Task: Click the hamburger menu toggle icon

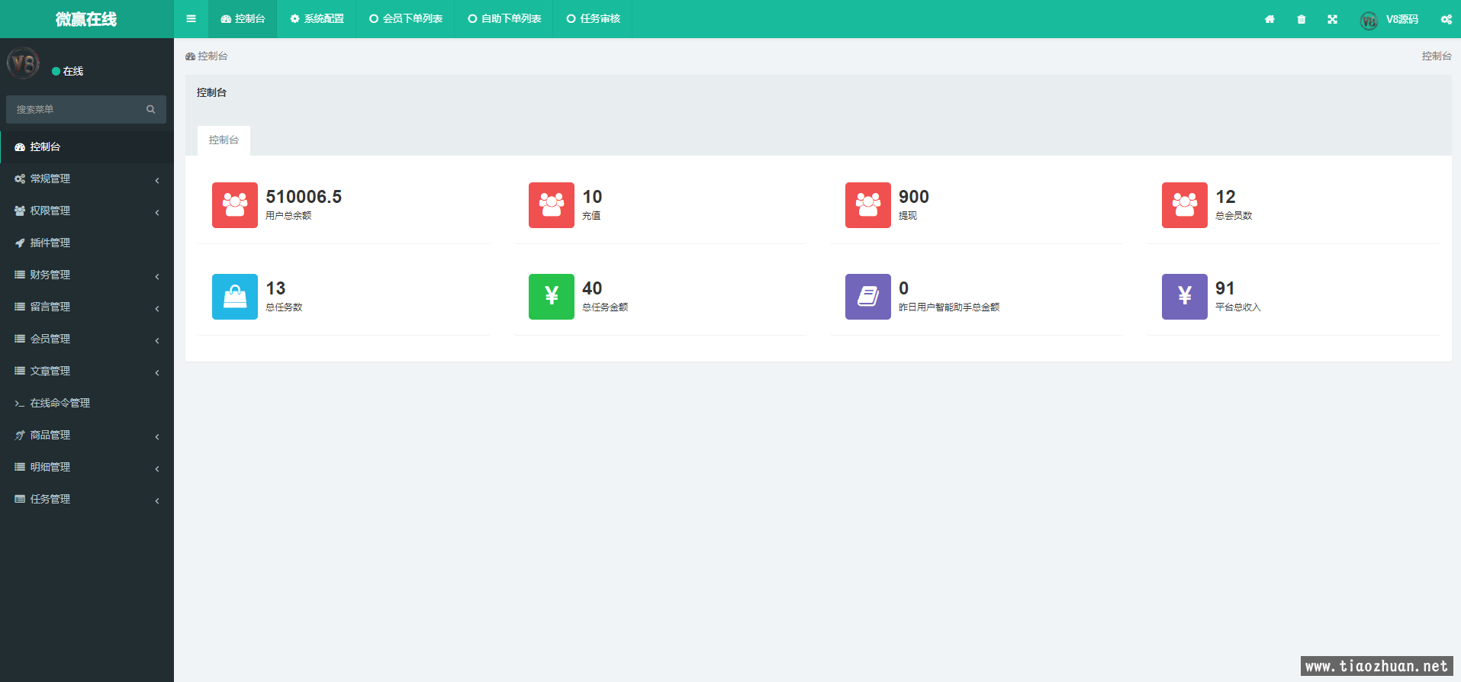Action: 191,19
